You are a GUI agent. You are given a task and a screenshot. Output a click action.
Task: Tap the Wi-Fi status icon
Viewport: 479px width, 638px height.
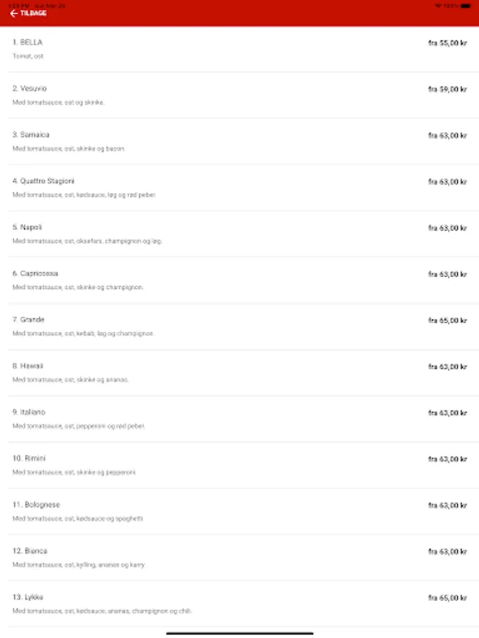click(439, 6)
